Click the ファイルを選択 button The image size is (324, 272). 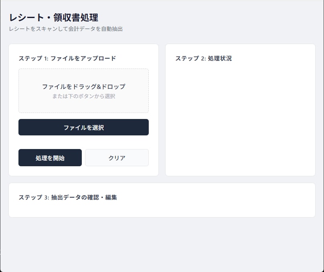coord(83,127)
